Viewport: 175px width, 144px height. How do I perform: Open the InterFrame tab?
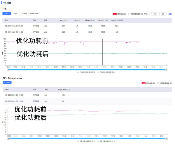(34, 14)
